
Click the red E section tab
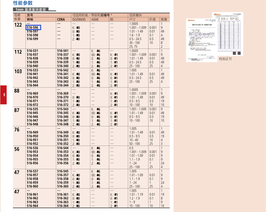(x=3, y=95)
